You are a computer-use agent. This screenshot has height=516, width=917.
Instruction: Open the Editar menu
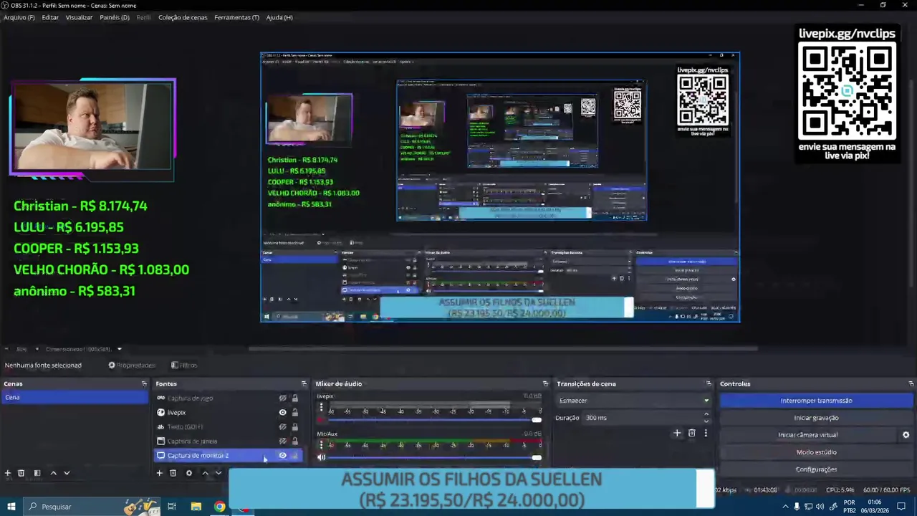point(50,17)
